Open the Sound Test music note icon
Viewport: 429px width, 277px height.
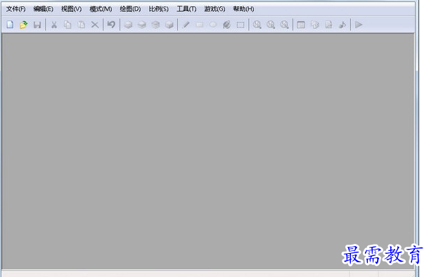[342, 25]
